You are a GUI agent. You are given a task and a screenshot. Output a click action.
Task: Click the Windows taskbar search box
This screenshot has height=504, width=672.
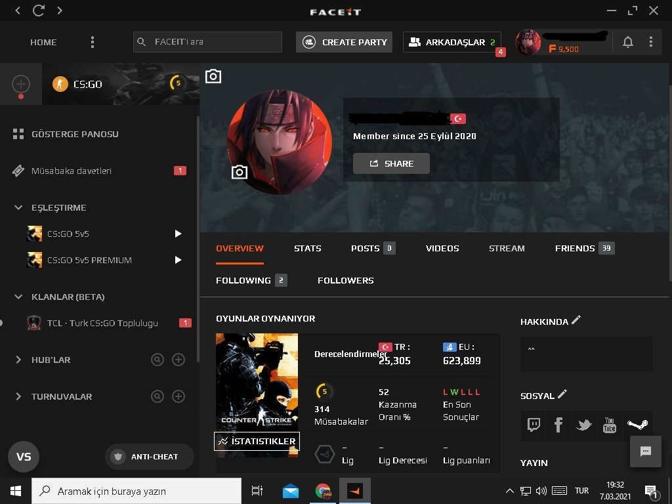pos(136,491)
